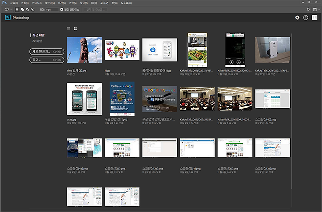This screenshot has height=212, width=322.
Task: Open the settings gear icon
Action: (297, 18)
